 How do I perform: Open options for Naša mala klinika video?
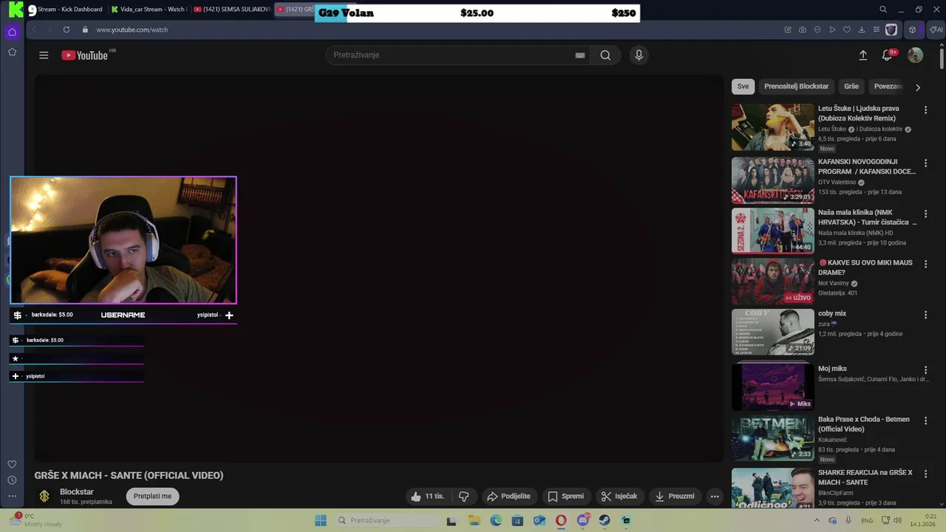click(x=925, y=214)
